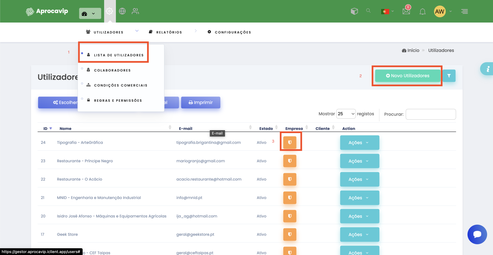493x255 pixels.
Task: Open the dashboard dropdown in header
Action: click(x=90, y=13)
